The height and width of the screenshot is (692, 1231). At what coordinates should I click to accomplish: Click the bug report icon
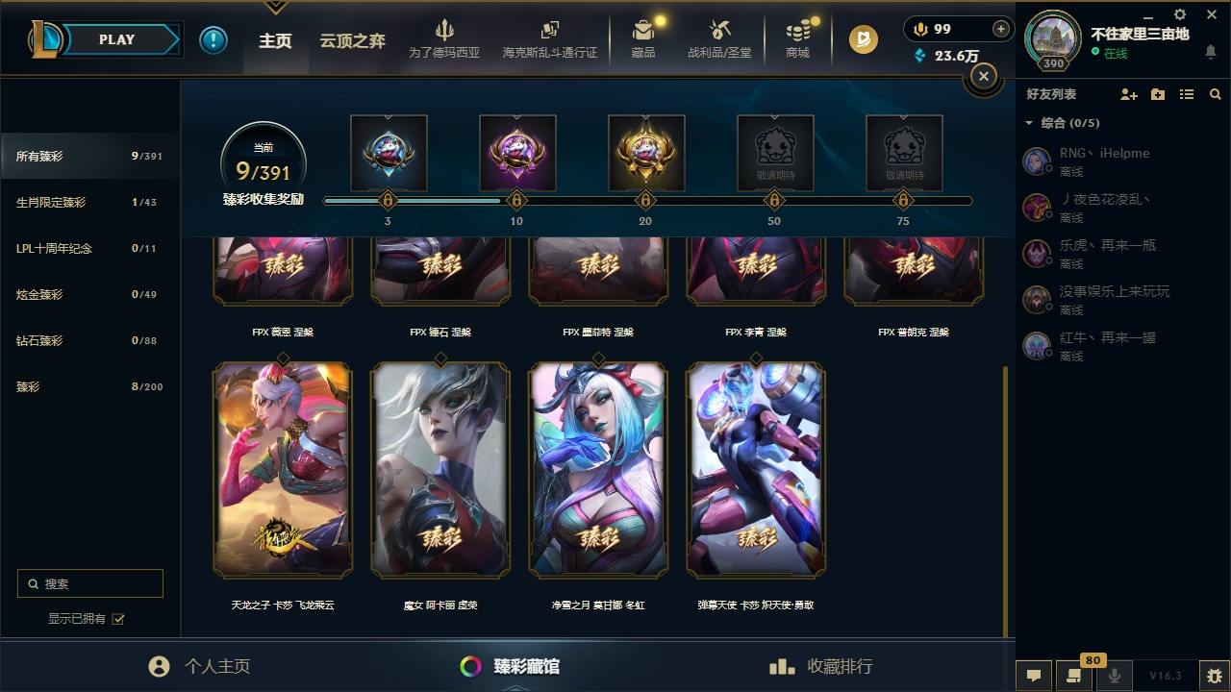click(x=1215, y=675)
